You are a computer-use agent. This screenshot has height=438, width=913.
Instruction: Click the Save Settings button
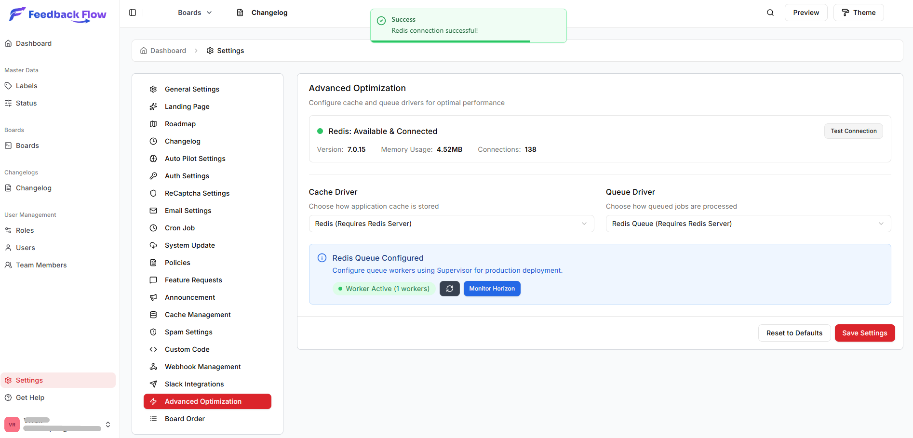864,333
